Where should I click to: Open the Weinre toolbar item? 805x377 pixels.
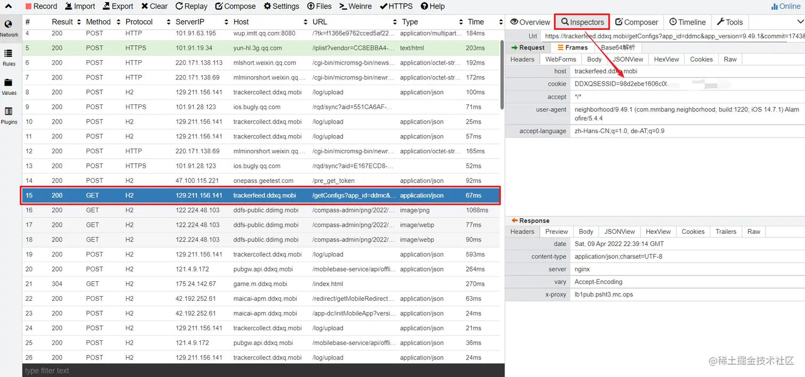pyautogui.click(x=355, y=6)
